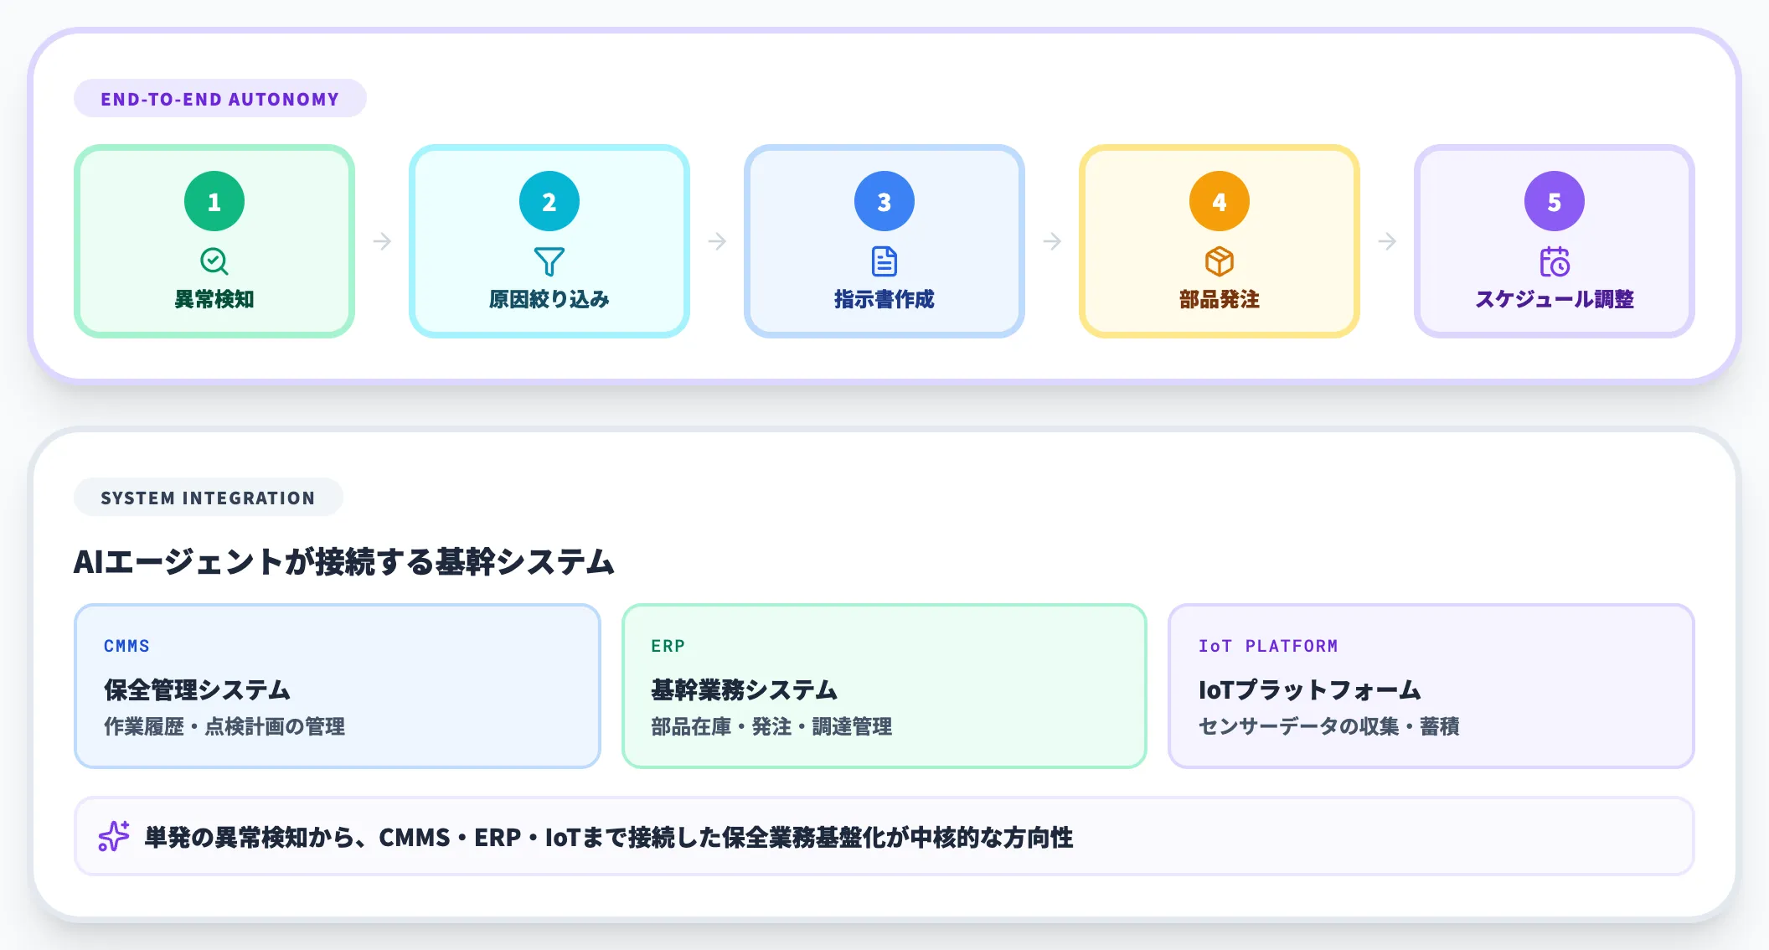Click the arrow between 異常検知 and 原因絞り込み

point(382,241)
